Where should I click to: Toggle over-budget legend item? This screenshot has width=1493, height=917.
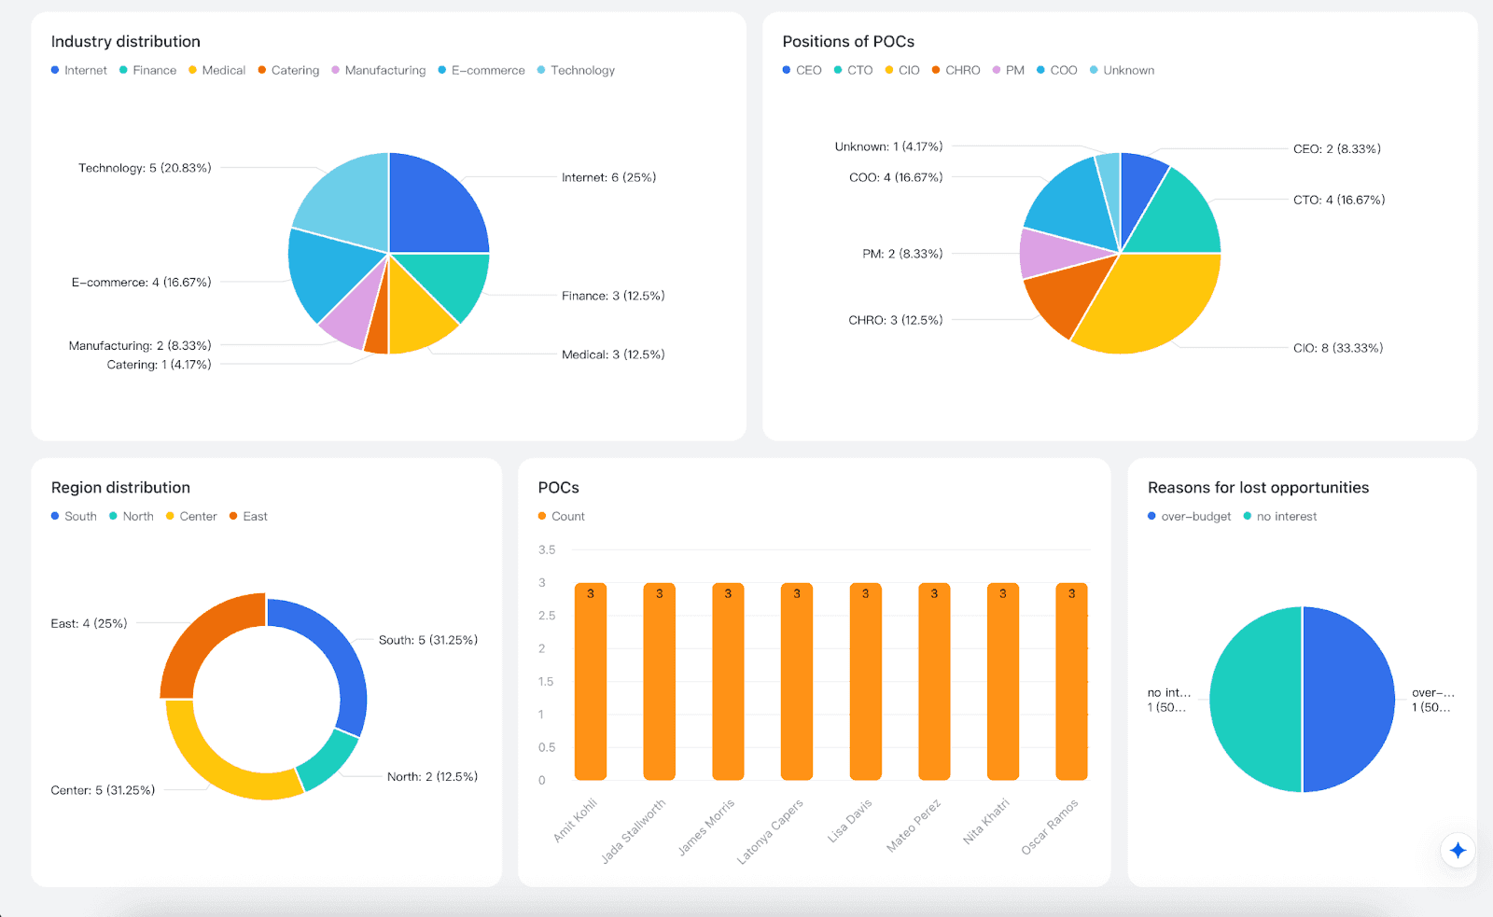click(x=1190, y=516)
